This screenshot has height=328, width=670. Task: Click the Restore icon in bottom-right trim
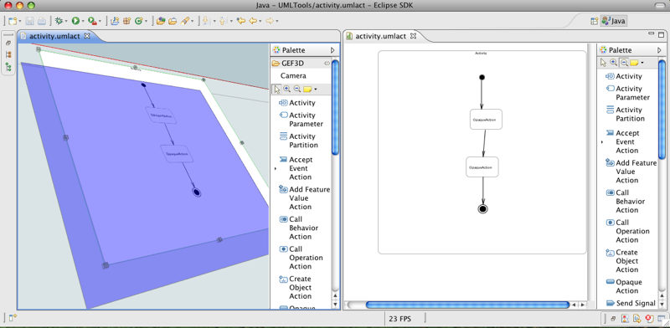(x=613, y=319)
